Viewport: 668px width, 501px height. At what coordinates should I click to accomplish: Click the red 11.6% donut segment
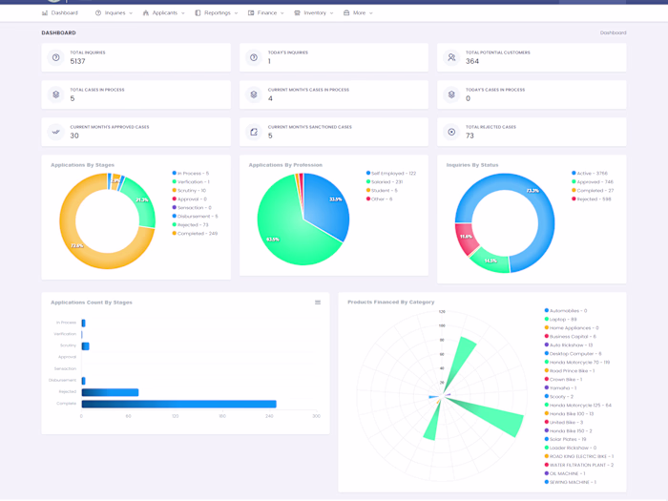pyautogui.click(x=465, y=237)
